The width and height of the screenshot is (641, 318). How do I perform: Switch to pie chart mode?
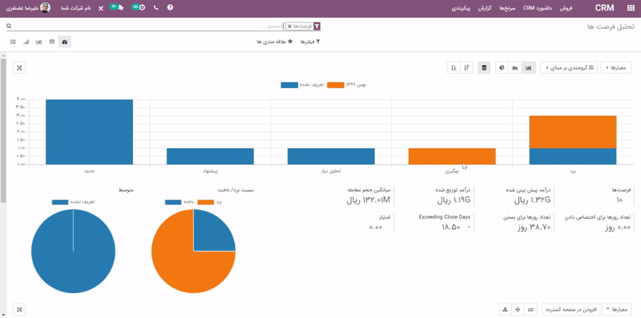[502, 68]
